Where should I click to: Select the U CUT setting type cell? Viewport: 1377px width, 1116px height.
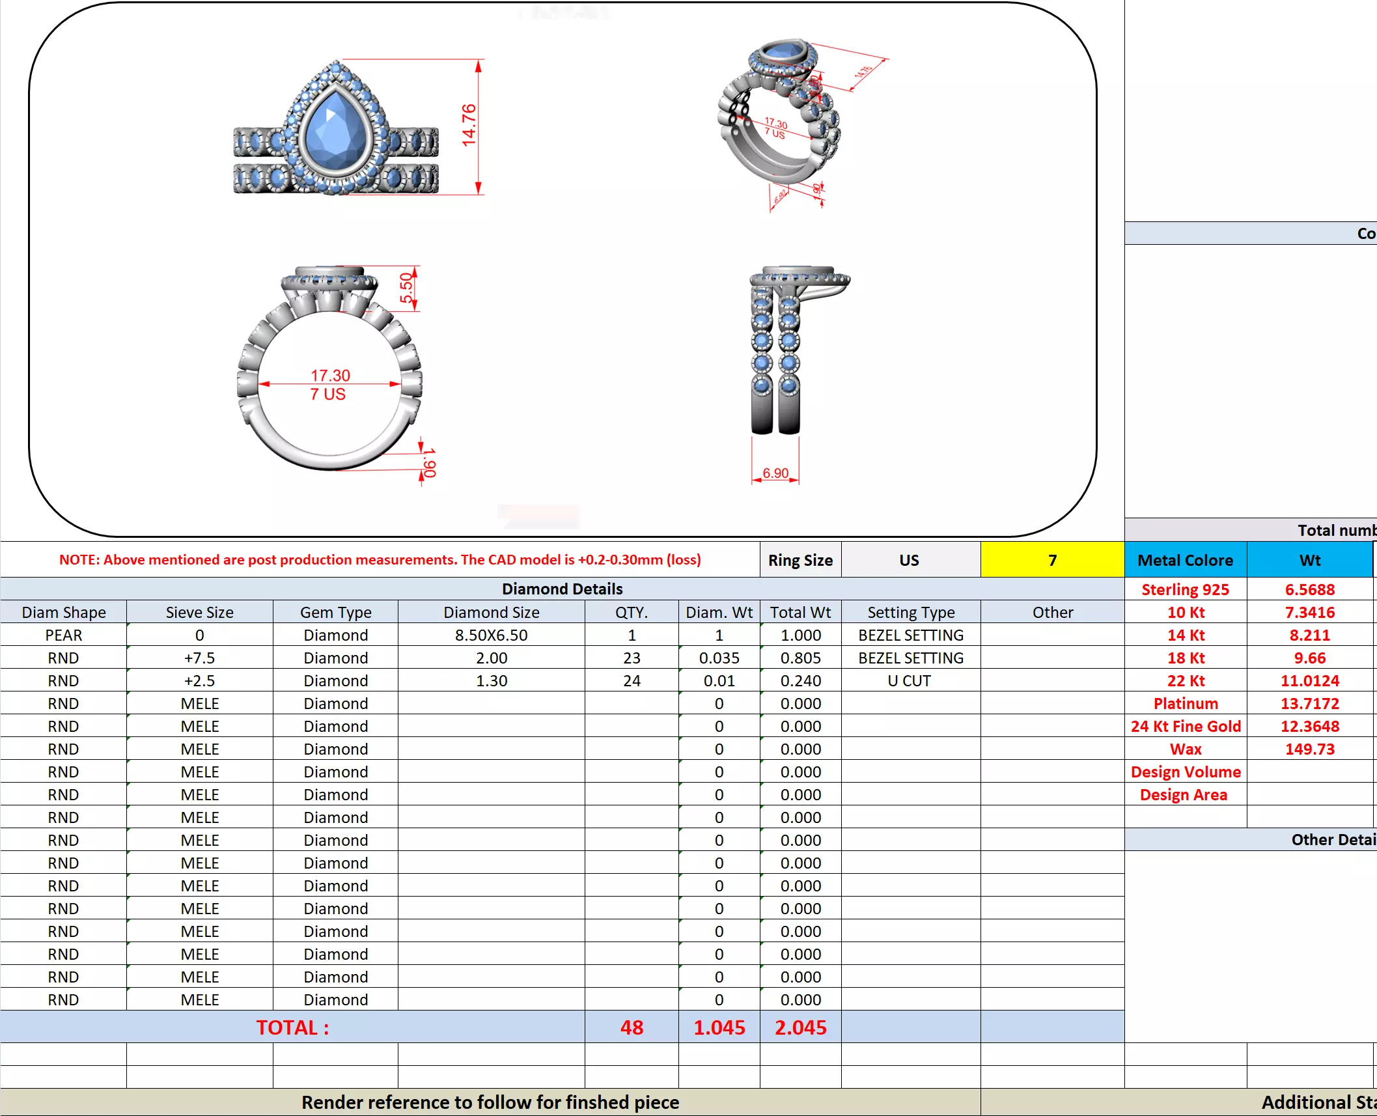tap(910, 680)
